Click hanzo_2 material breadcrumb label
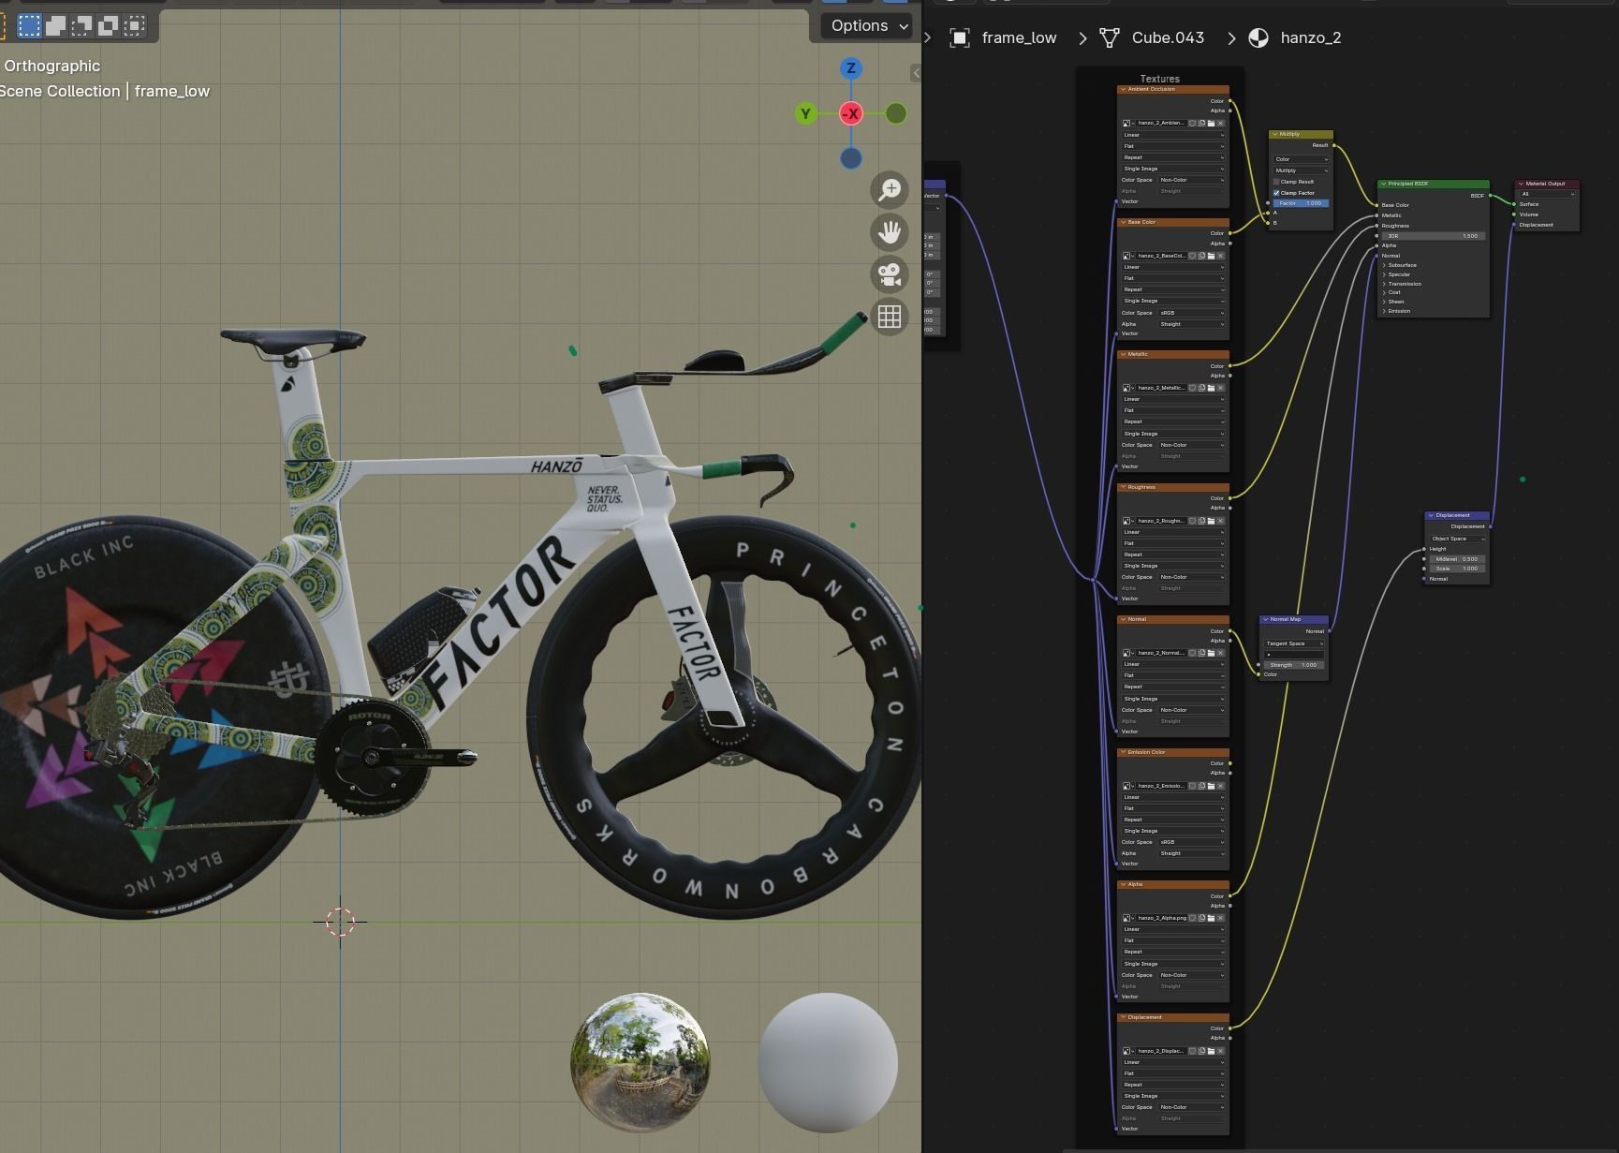The height and width of the screenshot is (1153, 1619). tap(1311, 37)
